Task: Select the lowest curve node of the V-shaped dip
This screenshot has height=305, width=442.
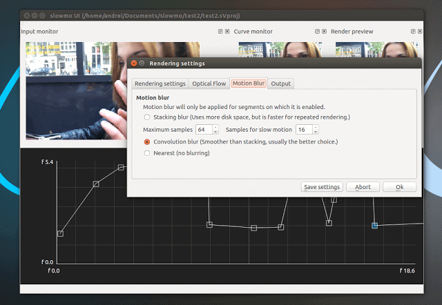Action: [329, 223]
